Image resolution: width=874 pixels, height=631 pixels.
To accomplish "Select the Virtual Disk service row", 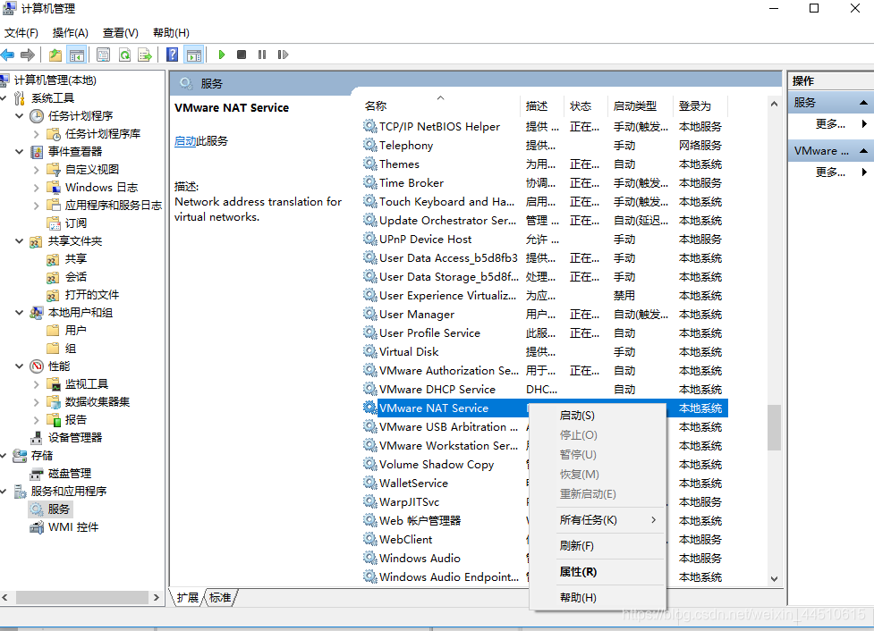I will tap(545, 351).
